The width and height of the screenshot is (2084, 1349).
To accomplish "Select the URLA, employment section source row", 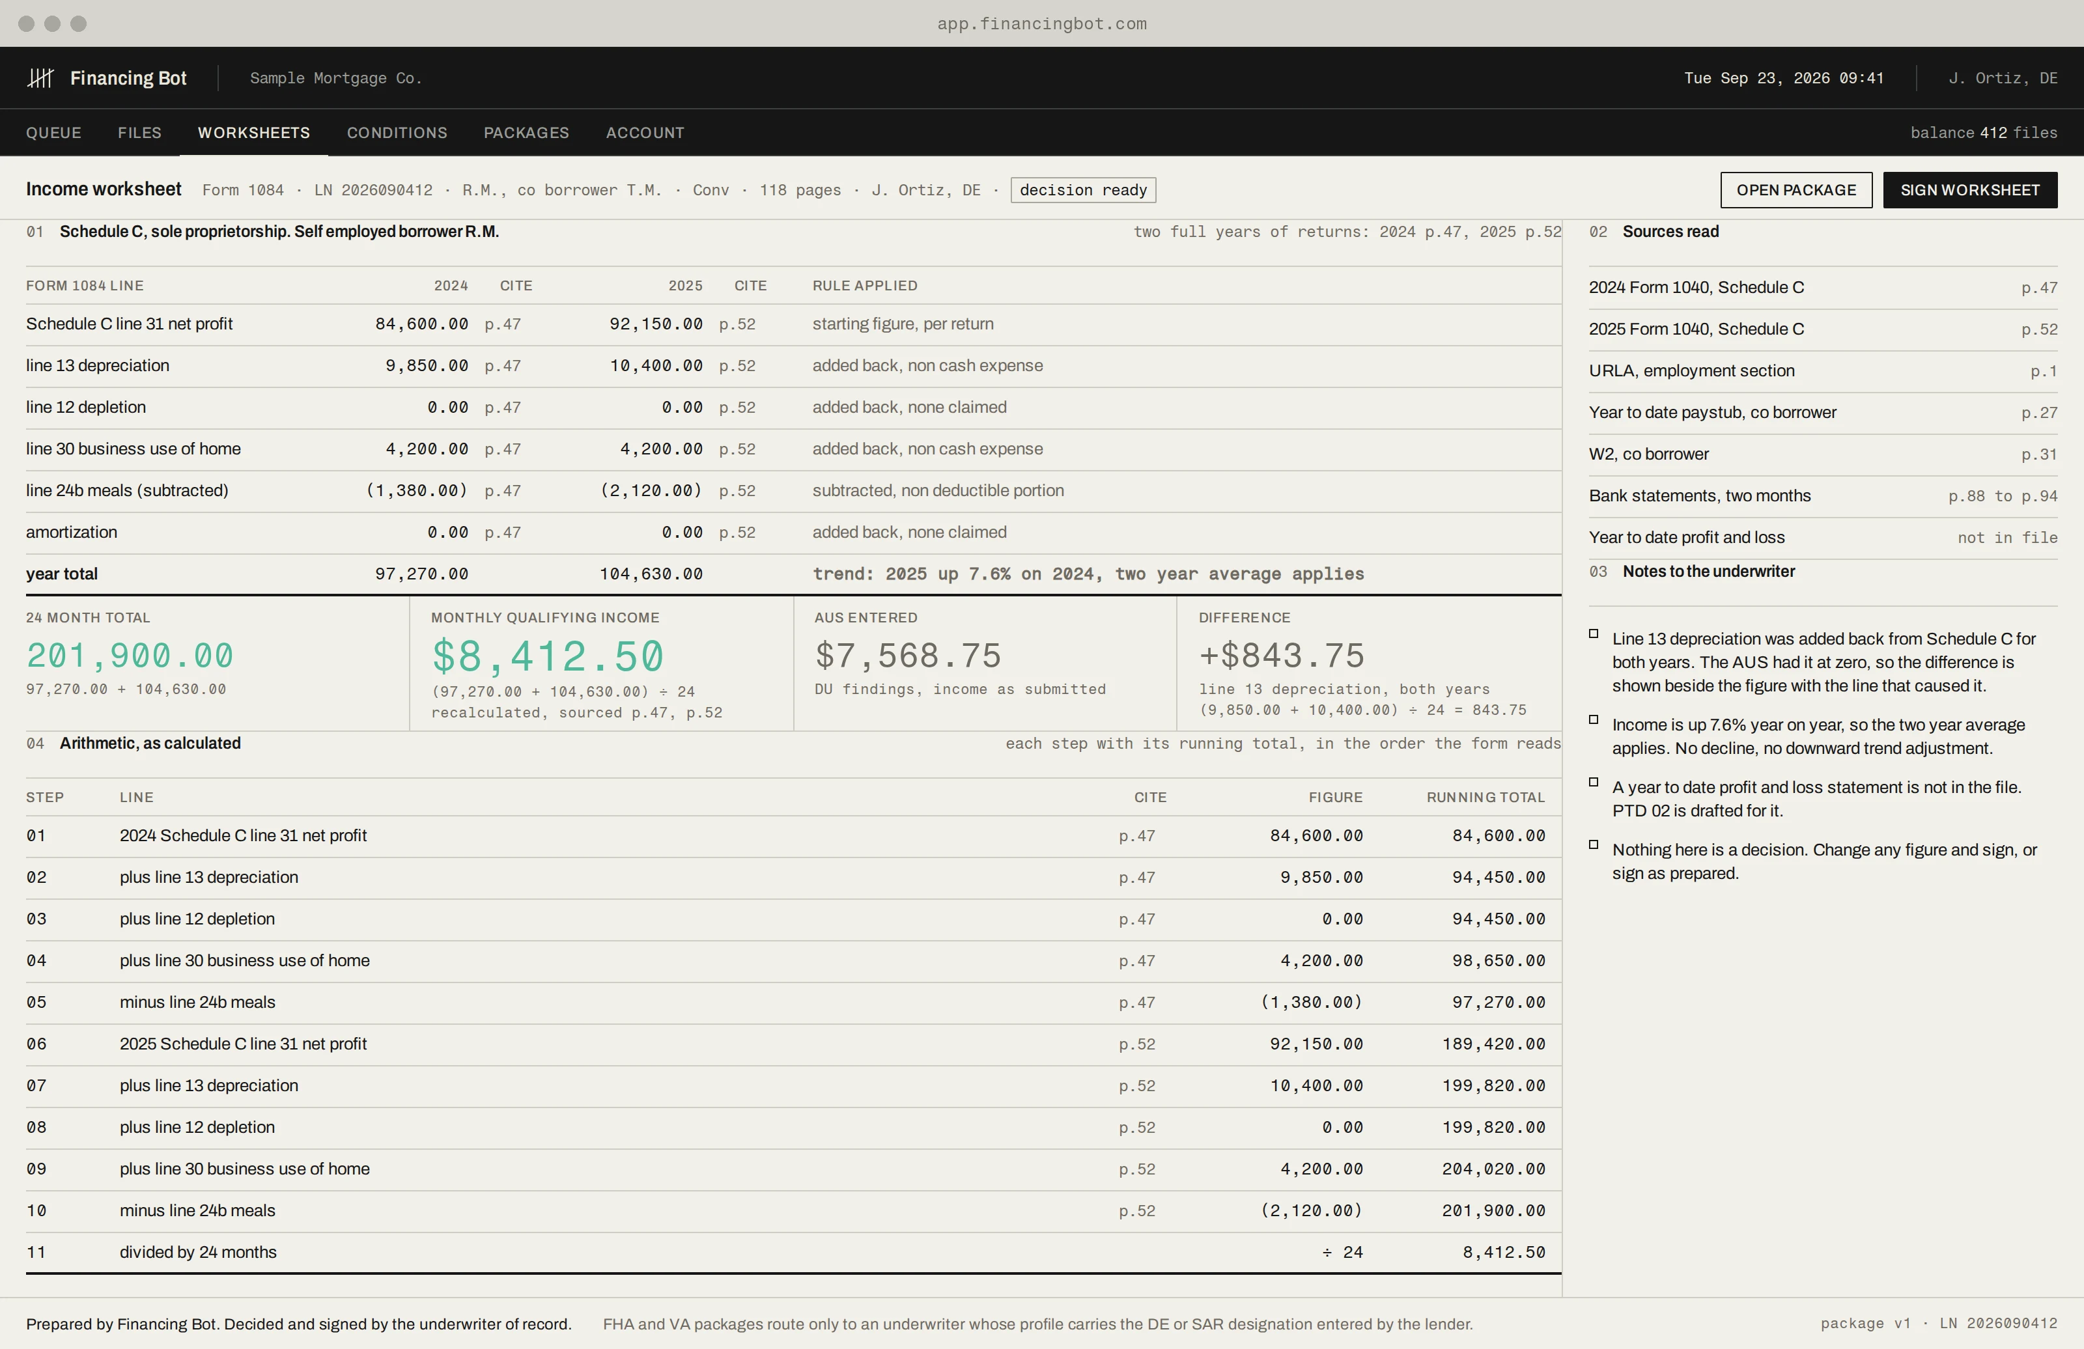I will tap(1823, 371).
